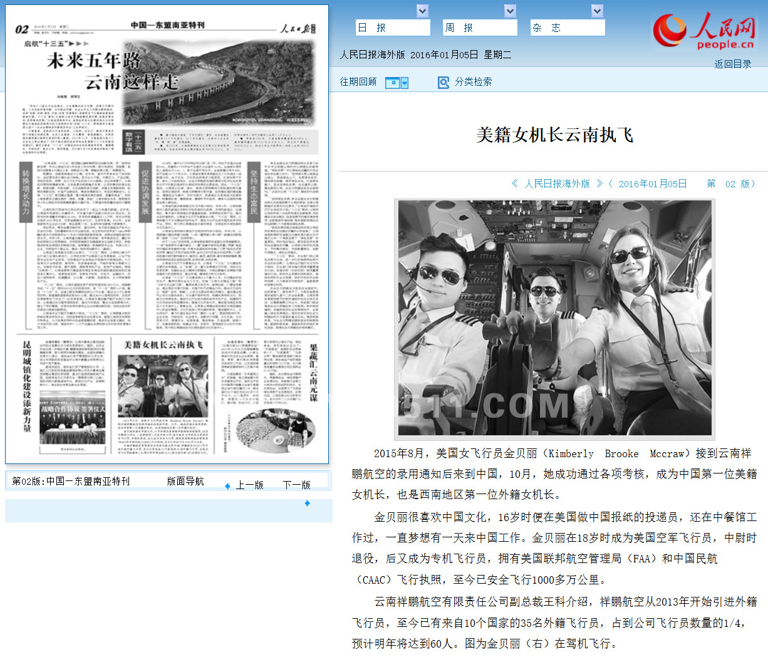This screenshot has width=768, height=662.
Task: Click 未来五年路云南这样走 headline on page preview
Action: click(x=113, y=71)
